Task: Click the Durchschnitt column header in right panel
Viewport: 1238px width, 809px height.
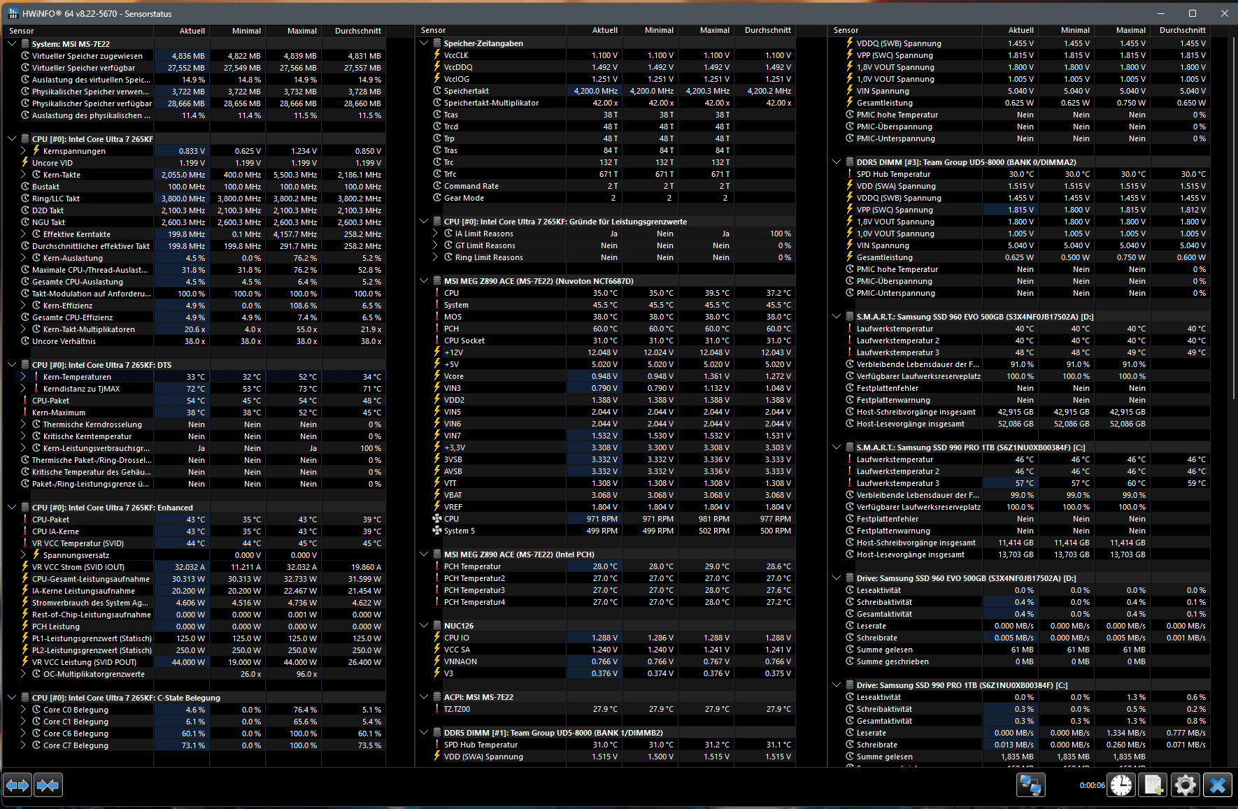Action: [1182, 31]
